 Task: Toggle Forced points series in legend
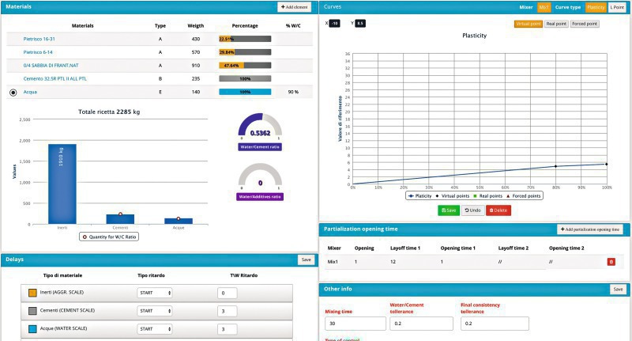pyautogui.click(x=523, y=196)
